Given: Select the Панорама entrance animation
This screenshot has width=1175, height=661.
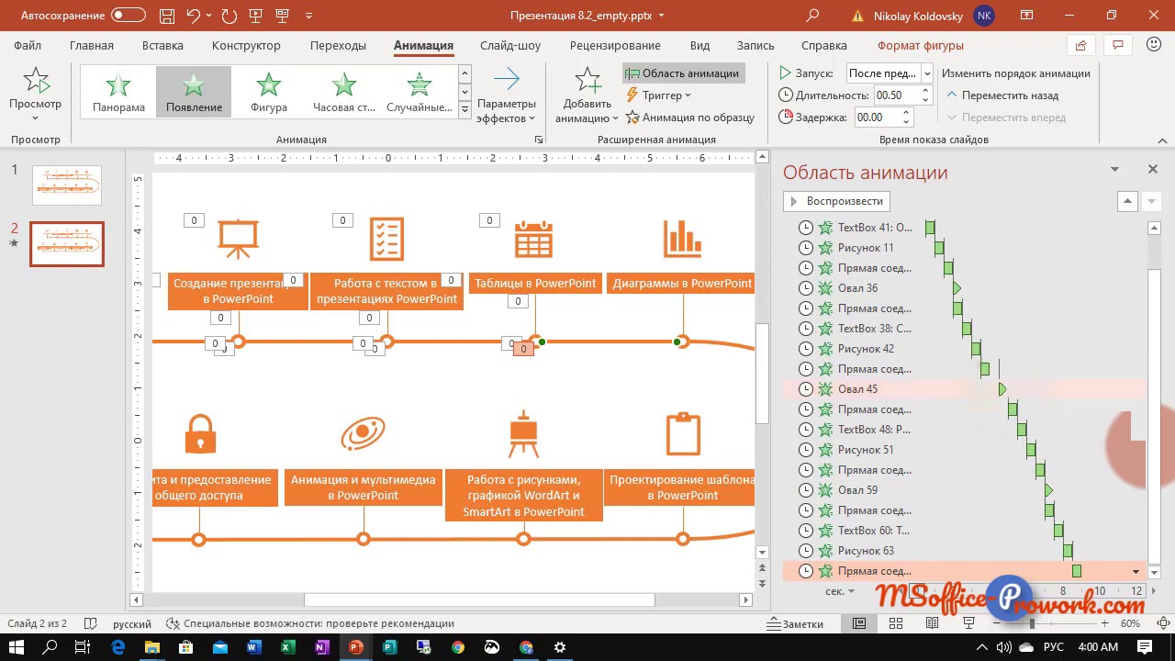Looking at the screenshot, I should pyautogui.click(x=118, y=90).
